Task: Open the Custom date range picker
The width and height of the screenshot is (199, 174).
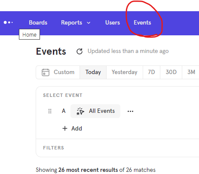Action: point(58,72)
